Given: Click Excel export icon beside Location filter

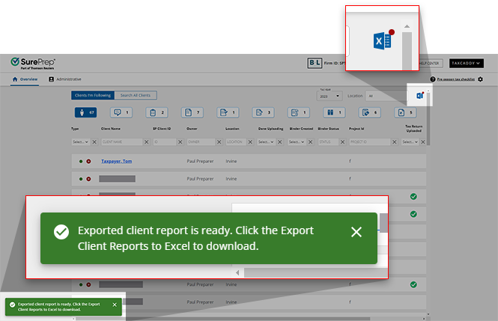Looking at the screenshot, I should tap(420, 95).
